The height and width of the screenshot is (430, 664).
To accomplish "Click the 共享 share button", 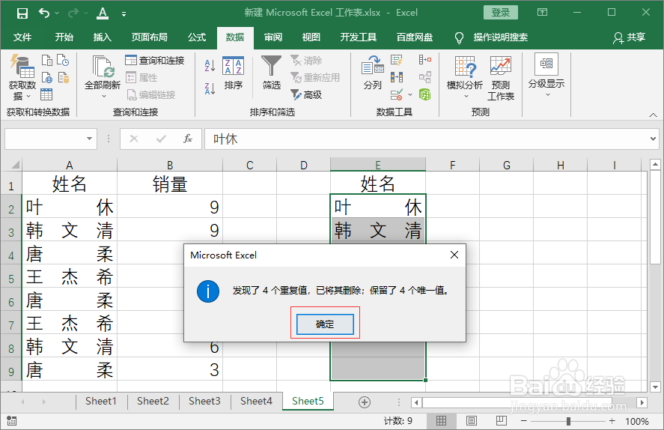I will coord(630,37).
